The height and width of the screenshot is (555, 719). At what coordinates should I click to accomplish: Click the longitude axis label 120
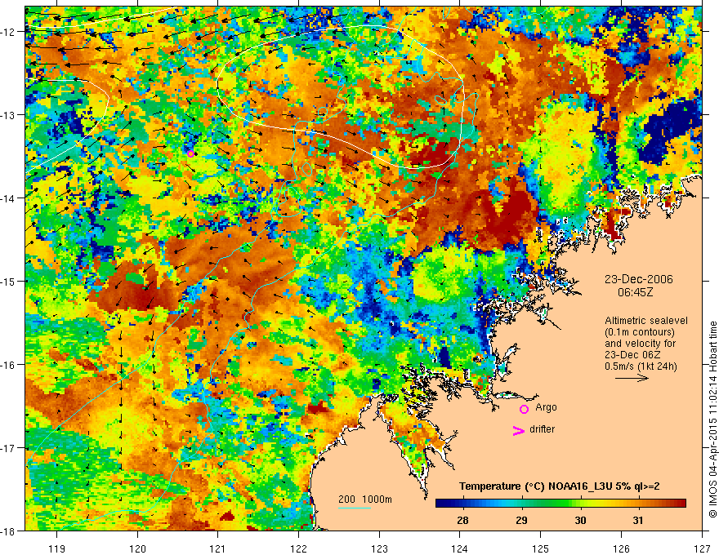pos(137,548)
